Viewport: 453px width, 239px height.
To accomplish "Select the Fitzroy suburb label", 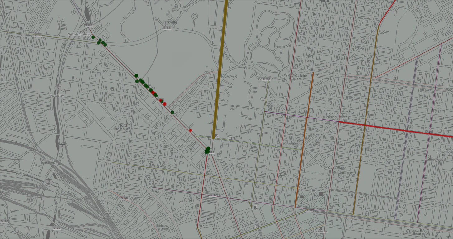I will point(370,150).
